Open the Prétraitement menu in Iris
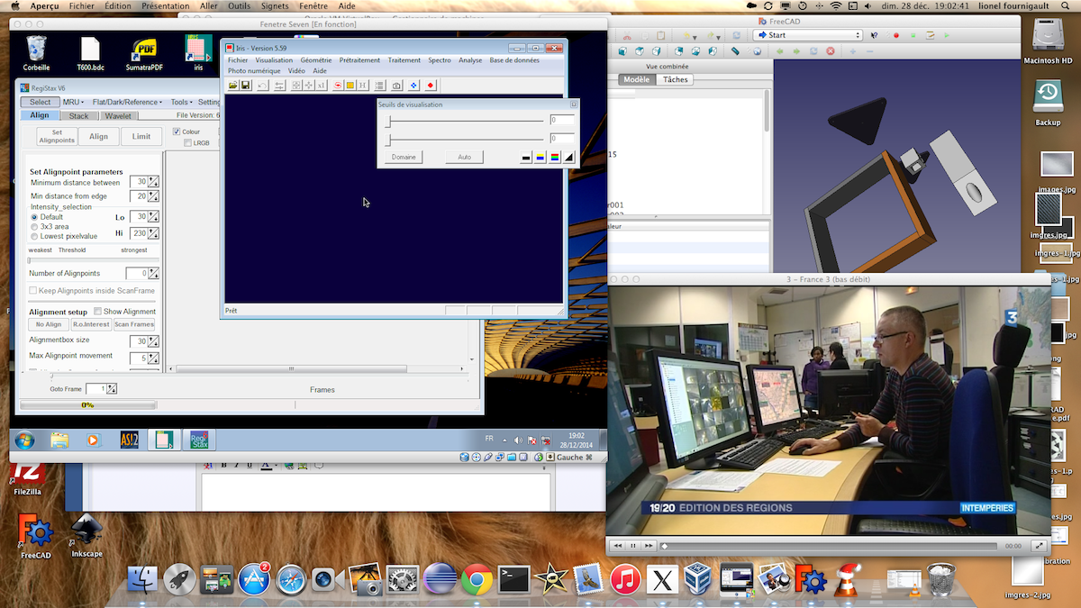The image size is (1081, 608). tap(359, 60)
